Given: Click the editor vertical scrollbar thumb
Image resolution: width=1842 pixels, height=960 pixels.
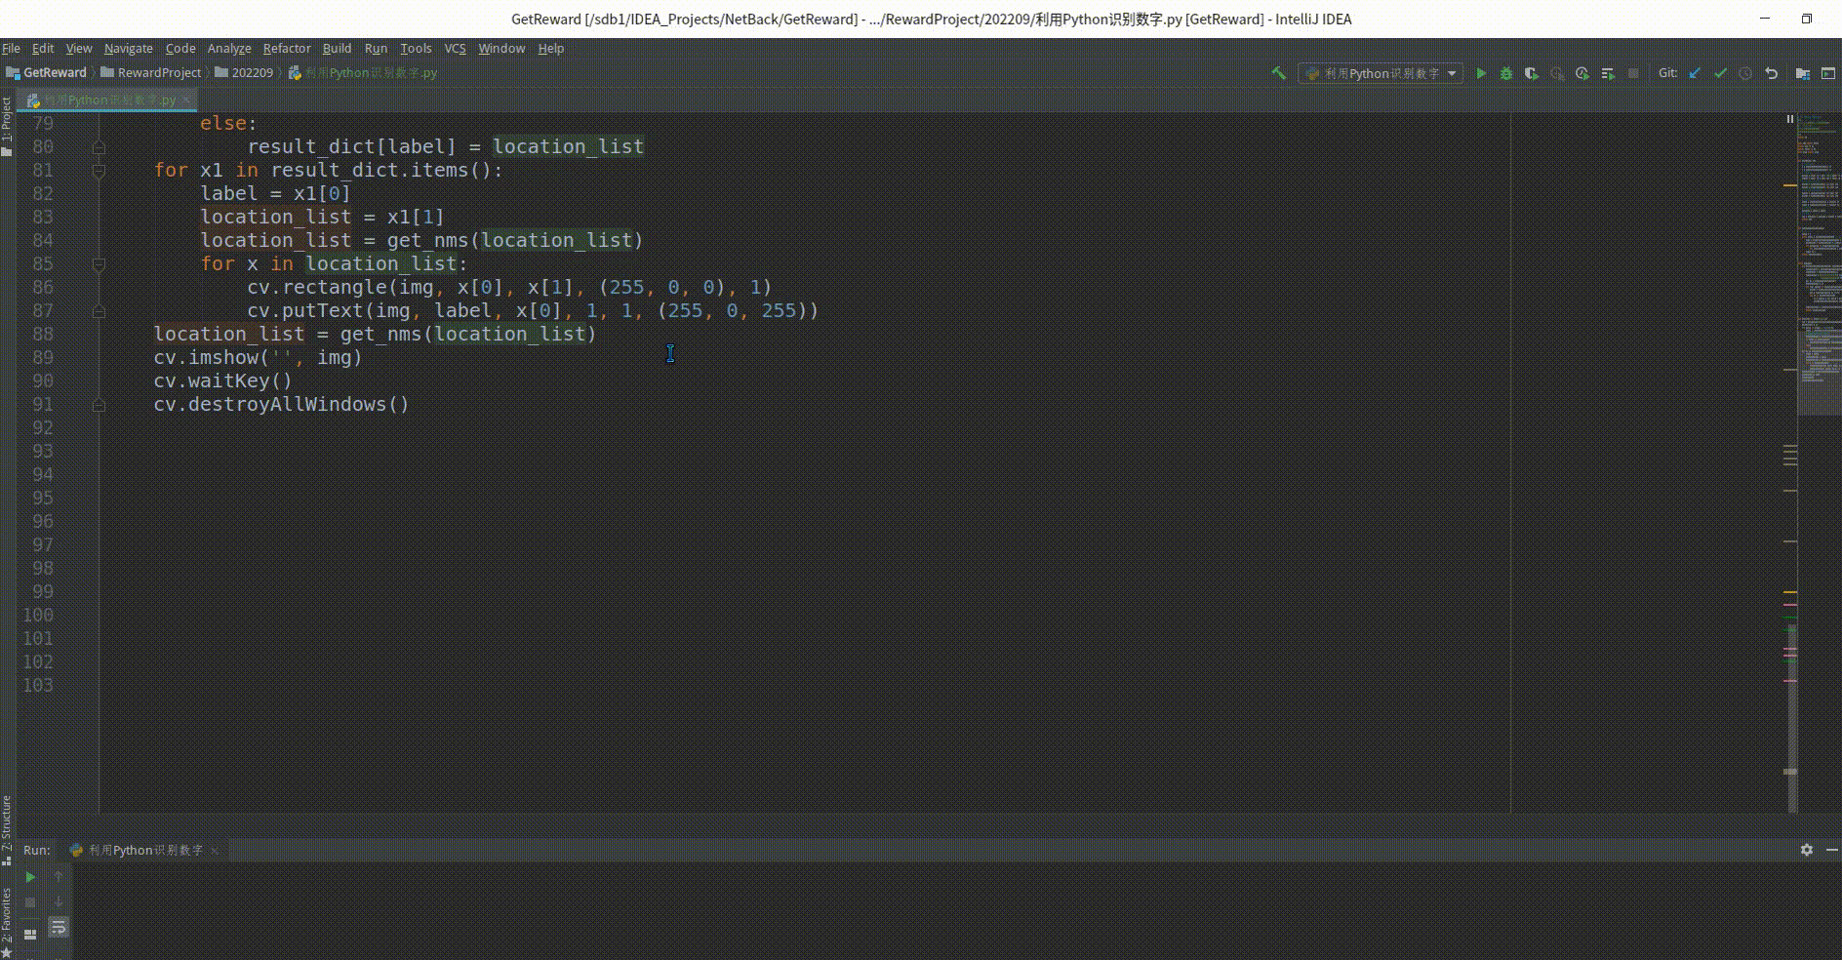Looking at the screenshot, I should (1791, 722).
